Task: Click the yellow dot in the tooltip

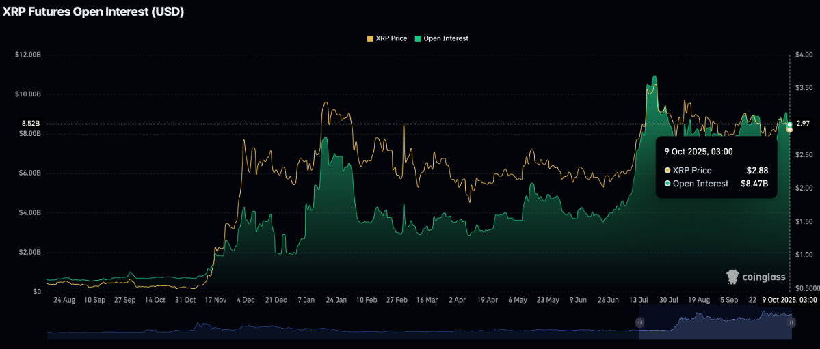Action: pyautogui.click(x=668, y=171)
